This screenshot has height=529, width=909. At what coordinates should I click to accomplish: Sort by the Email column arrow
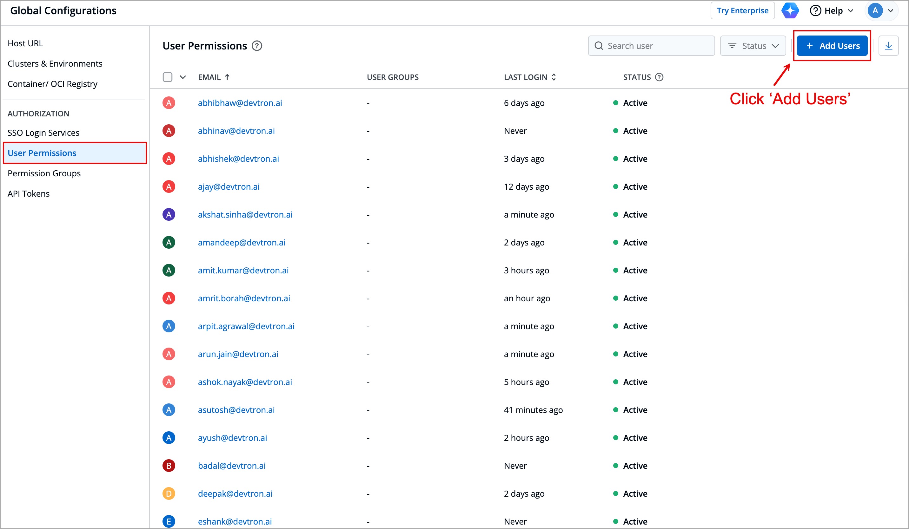pos(227,77)
